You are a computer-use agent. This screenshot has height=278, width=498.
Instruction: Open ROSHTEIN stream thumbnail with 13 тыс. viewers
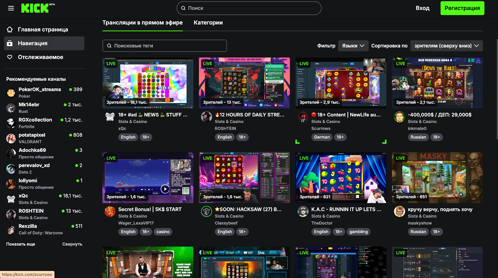(244, 83)
